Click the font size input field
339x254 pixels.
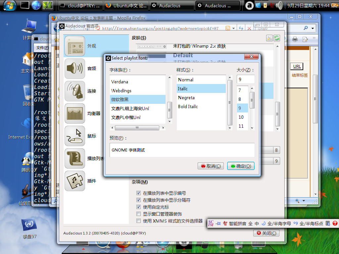(246, 79)
